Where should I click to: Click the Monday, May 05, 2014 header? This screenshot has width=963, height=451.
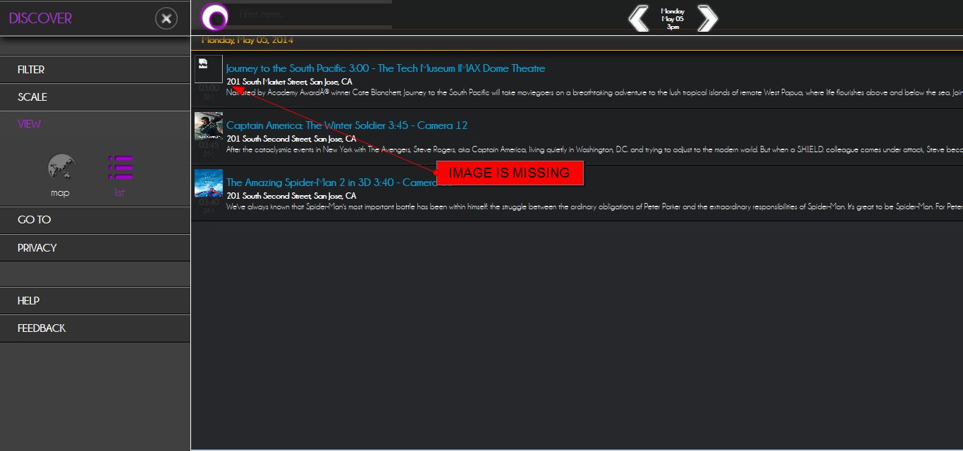[x=247, y=40]
